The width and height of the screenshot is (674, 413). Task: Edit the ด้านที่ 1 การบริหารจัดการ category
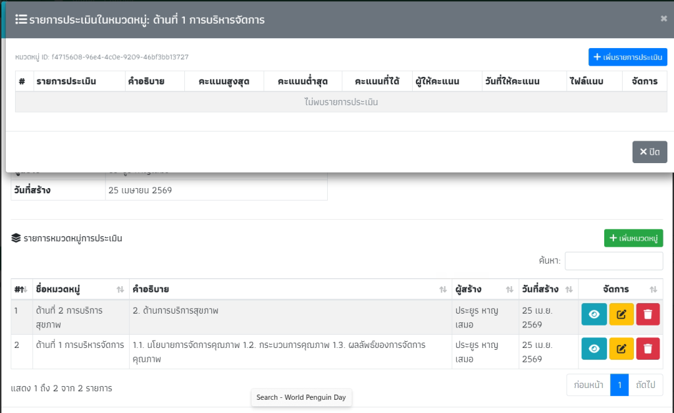tap(621, 349)
